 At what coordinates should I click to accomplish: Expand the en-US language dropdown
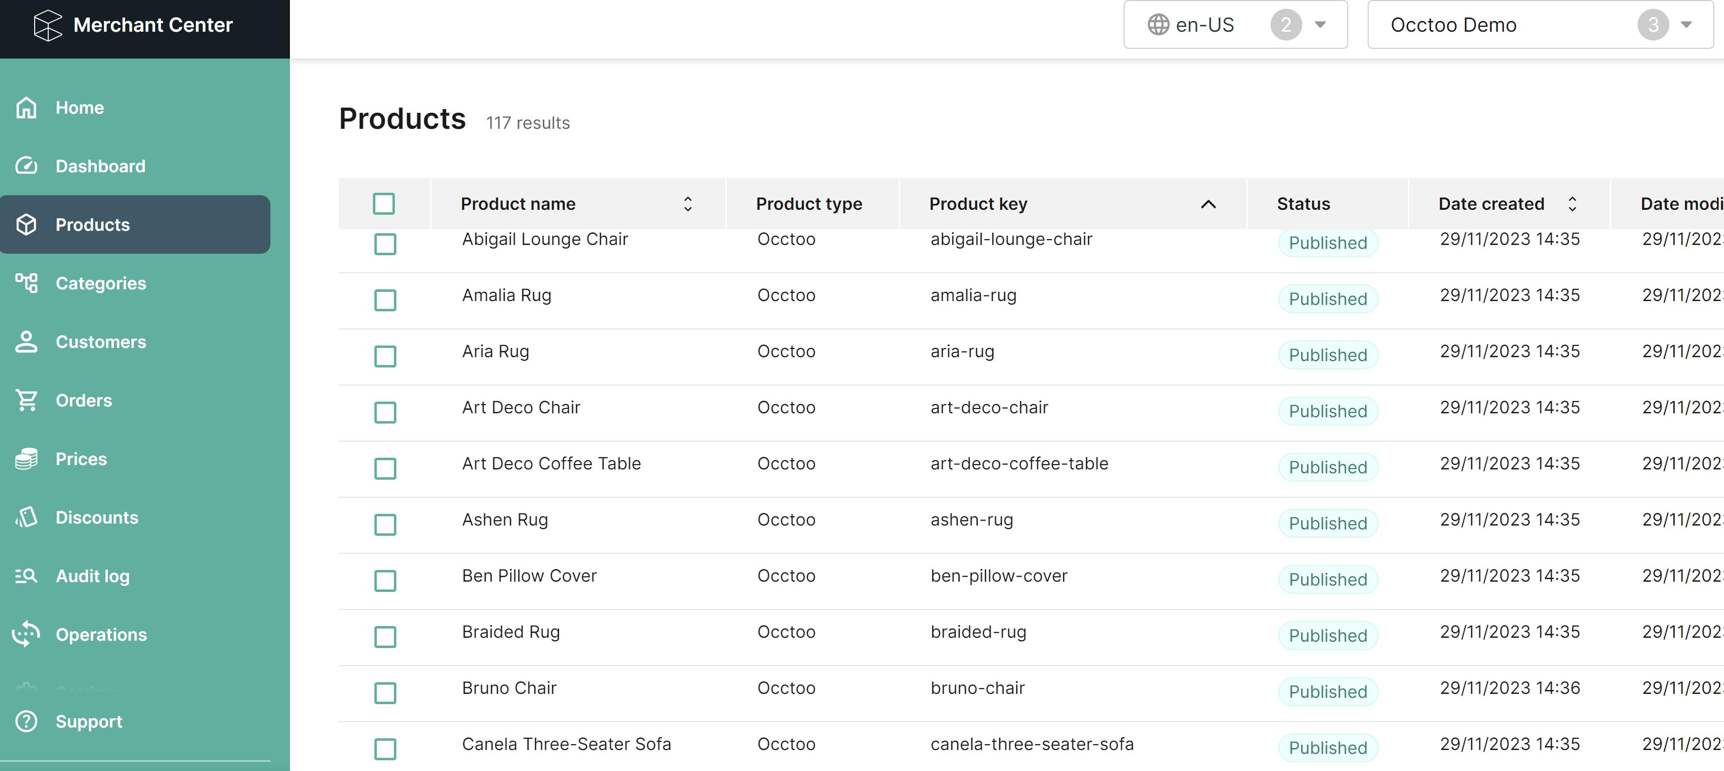(1320, 24)
